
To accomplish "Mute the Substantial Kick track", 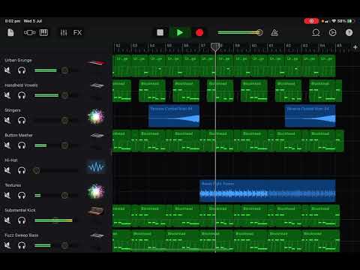I will tap(7, 220).
